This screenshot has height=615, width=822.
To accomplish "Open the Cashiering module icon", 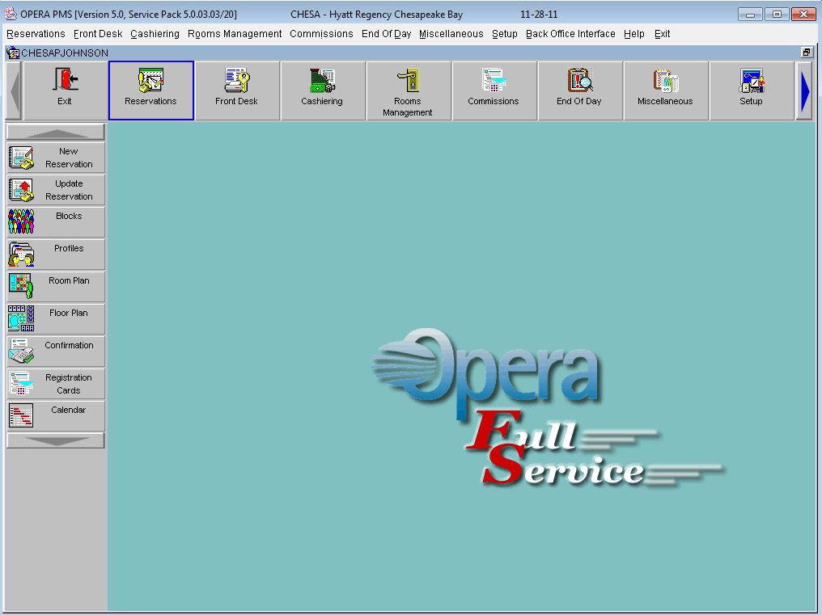I will 322,91.
